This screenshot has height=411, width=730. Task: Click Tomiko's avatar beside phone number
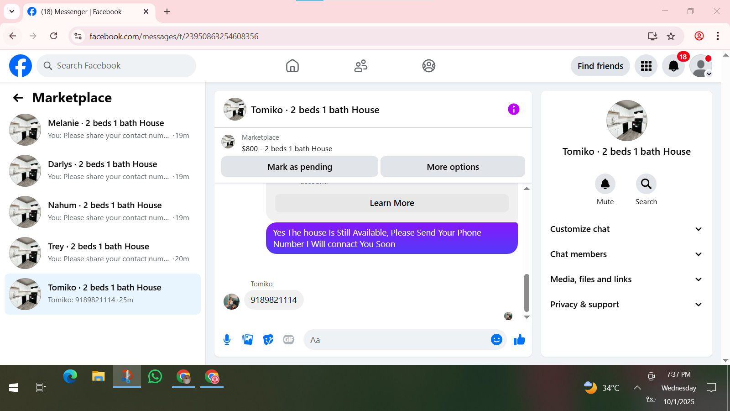pyautogui.click(x=231, y=301)
